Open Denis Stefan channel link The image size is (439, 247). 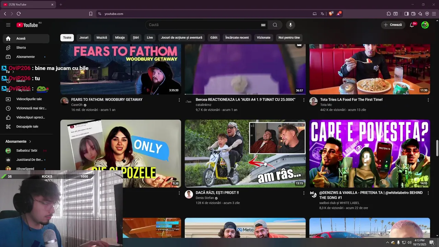[205, 198]
